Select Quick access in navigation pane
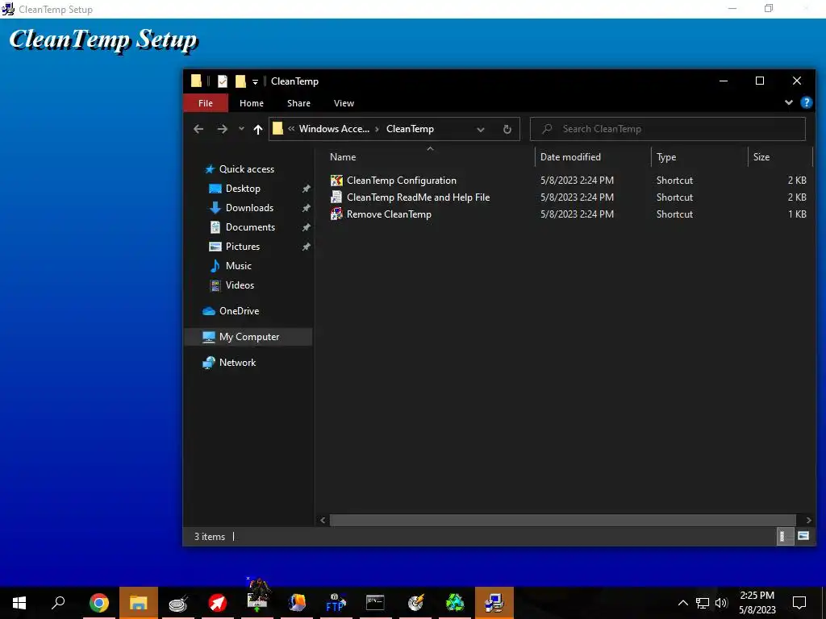The image size is (826, 619). (x=247, y=169)
